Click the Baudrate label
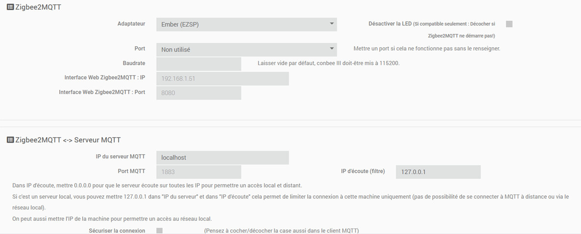 [x=134, y=63]
